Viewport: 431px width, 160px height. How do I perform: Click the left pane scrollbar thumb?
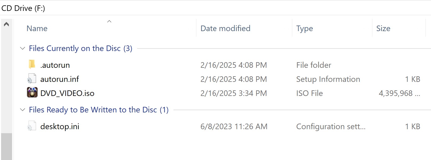7,146
